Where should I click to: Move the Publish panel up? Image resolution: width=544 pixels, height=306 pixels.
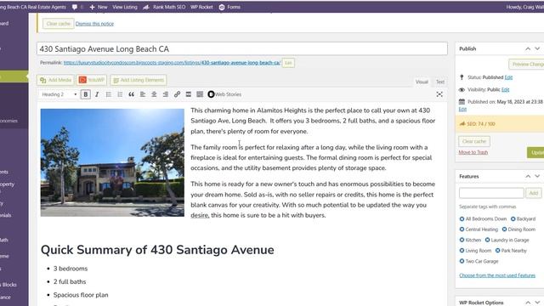(x=528, y=49)
